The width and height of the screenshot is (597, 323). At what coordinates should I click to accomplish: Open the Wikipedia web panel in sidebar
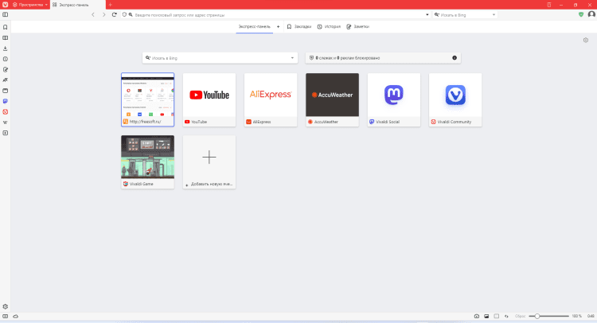6,123
